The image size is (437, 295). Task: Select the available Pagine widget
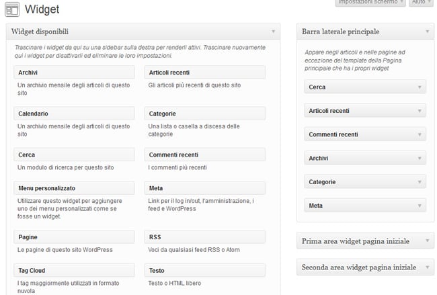(74, 237)
